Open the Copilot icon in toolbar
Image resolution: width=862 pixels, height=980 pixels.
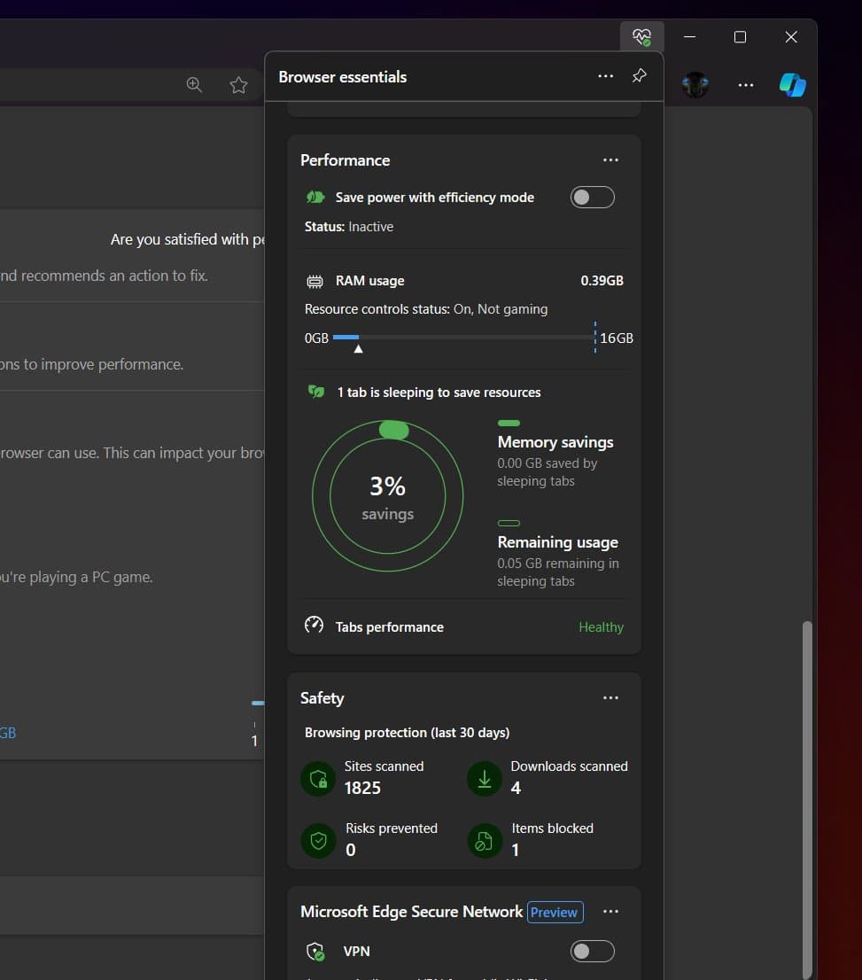(792, 84)
